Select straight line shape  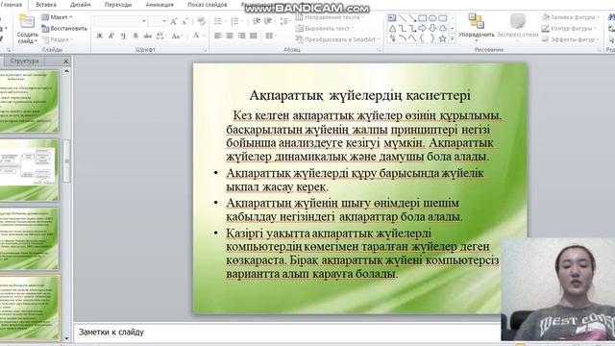click(403, 18)
